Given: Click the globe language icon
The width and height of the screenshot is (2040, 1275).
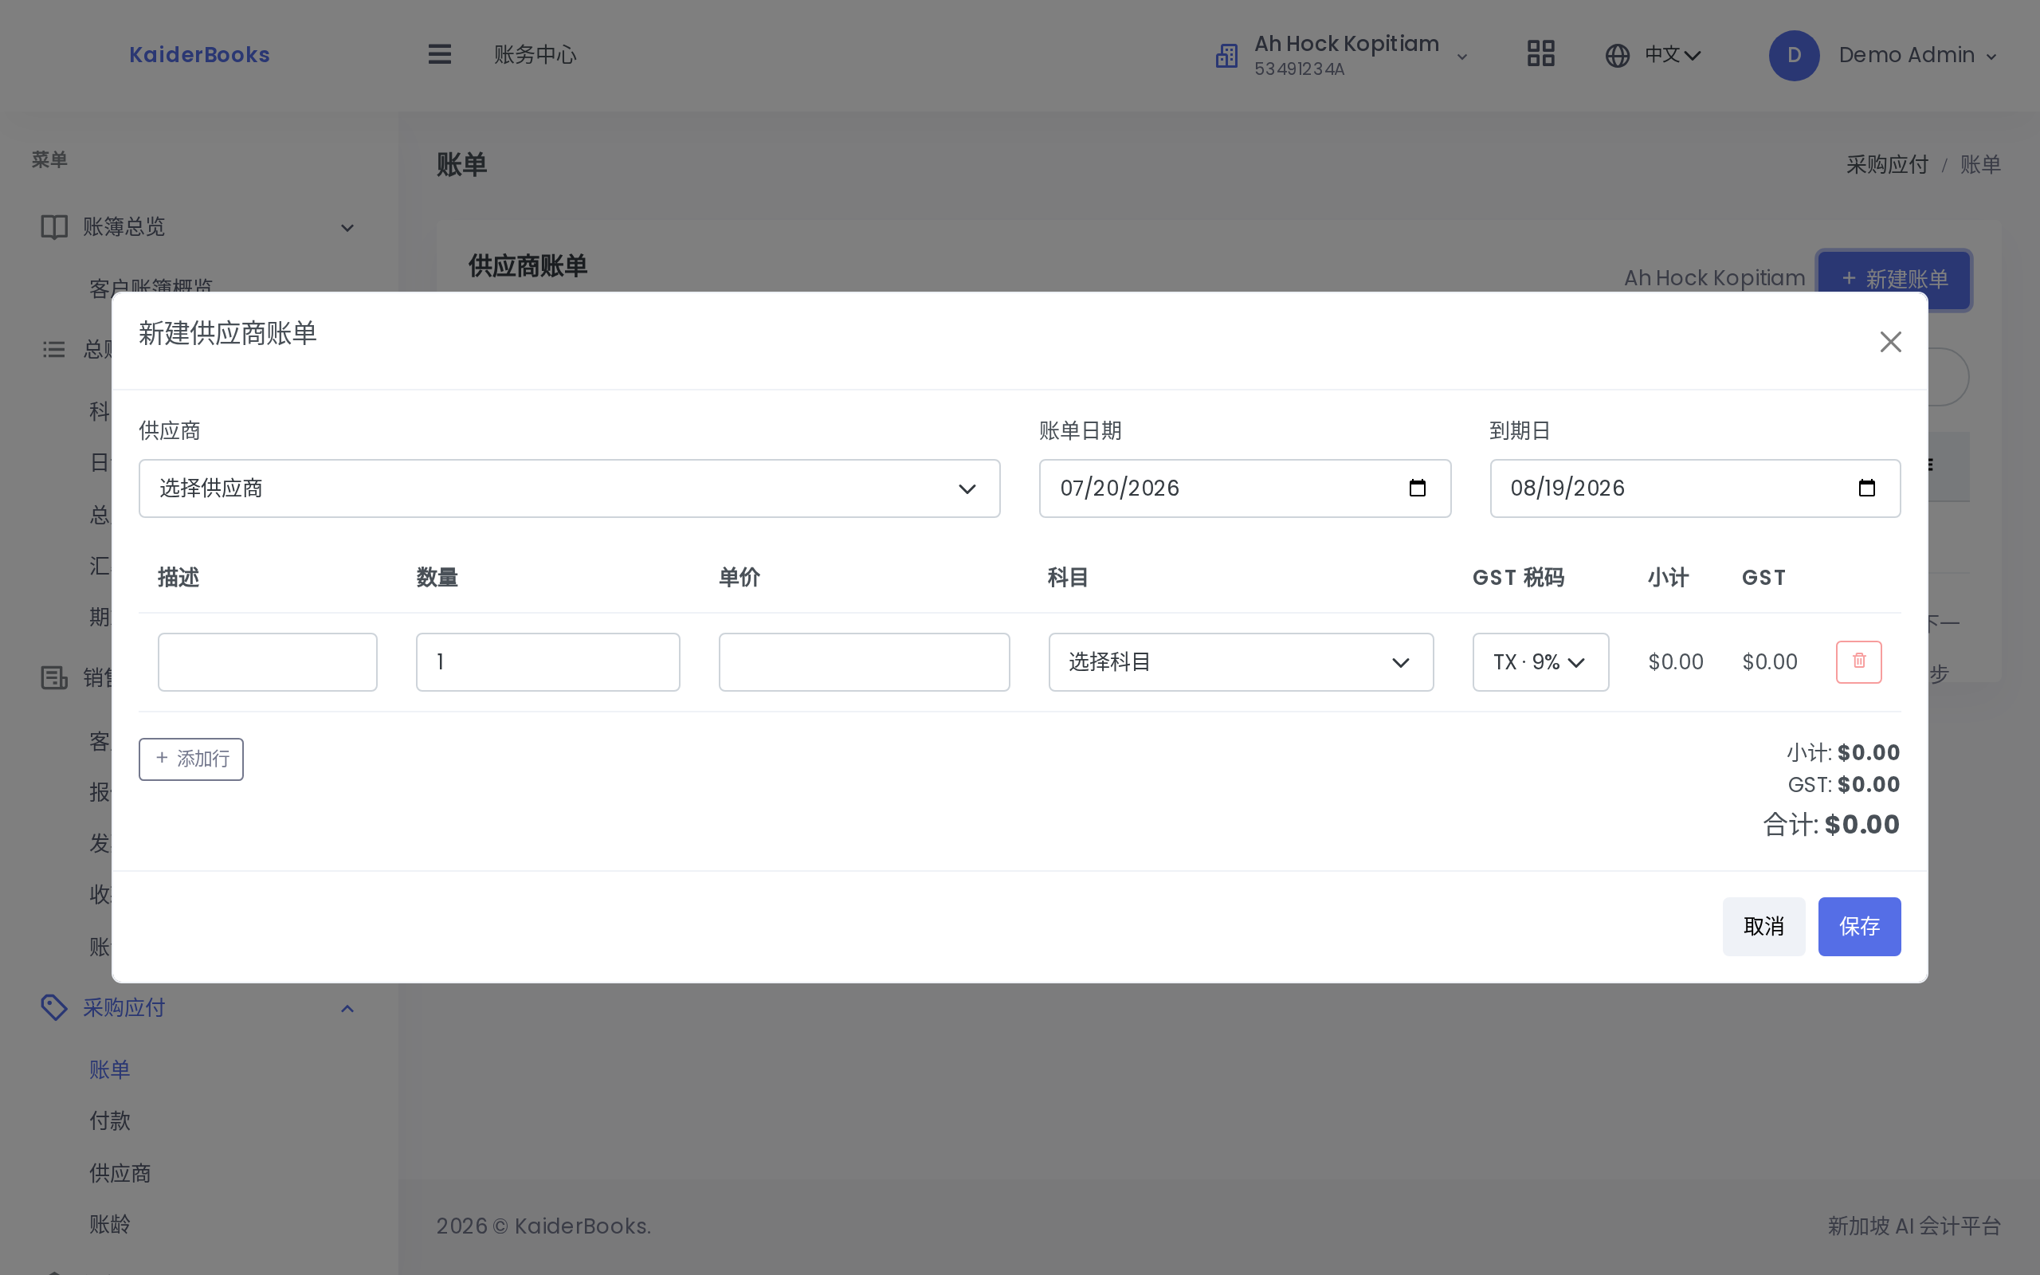Looking at the screenshot, I should click(x=1617, y=56).
